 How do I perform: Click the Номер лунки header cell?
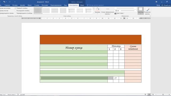[74, 48]
